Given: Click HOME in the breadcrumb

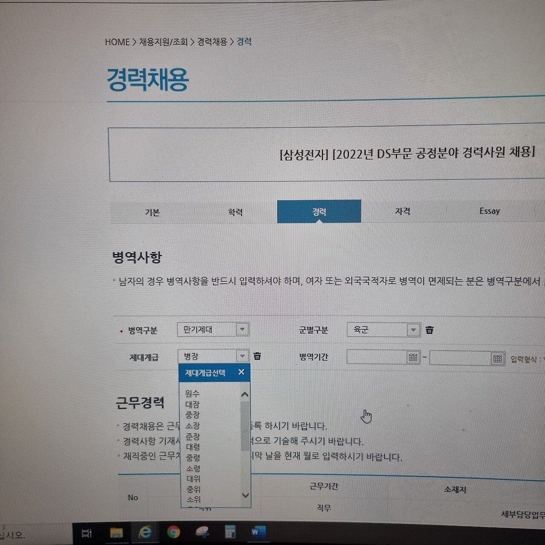Looking at the screenshot, I should pos(117,42).
